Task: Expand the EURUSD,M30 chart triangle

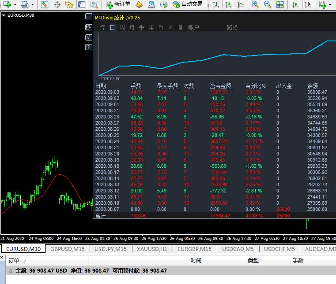Action: [4, 15]
